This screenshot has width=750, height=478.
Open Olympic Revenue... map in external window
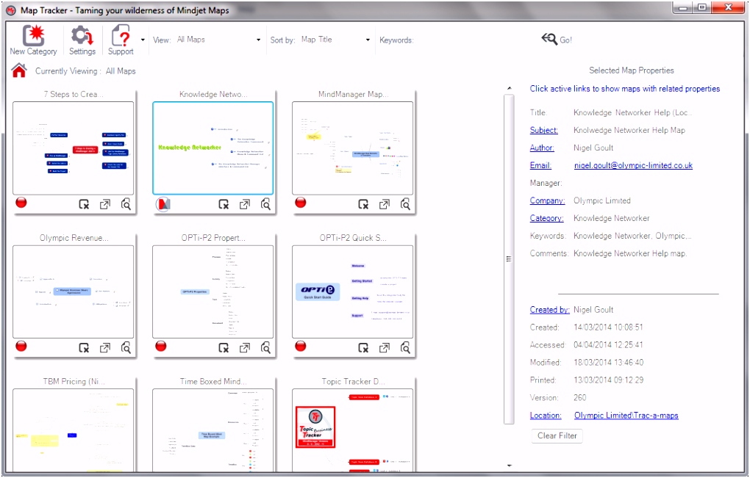(x=104, y=348)
